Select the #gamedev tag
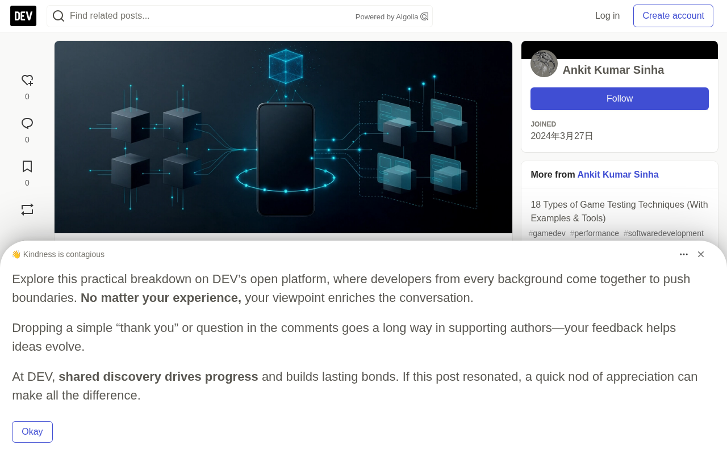The height and width of the screenshot is (454, 727). [x=547, y=233]
